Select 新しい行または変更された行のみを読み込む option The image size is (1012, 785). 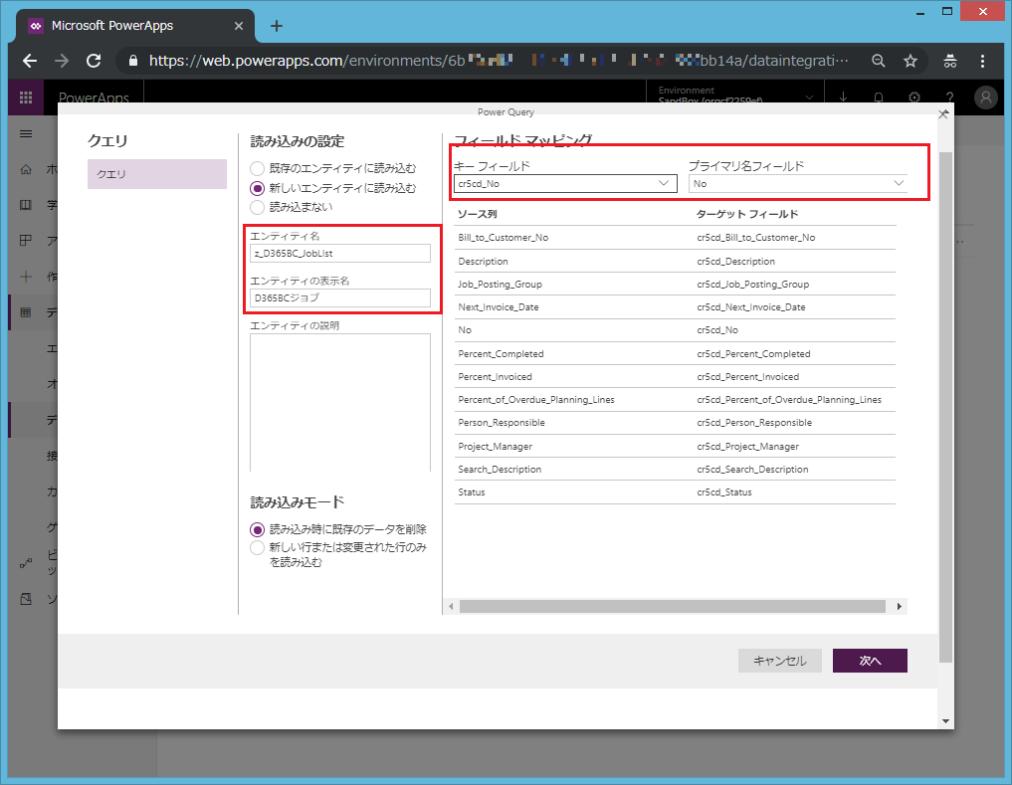258,548
